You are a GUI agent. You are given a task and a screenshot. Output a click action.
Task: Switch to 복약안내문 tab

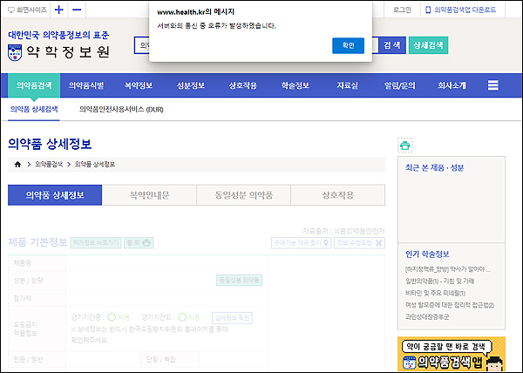coord(149,195)
